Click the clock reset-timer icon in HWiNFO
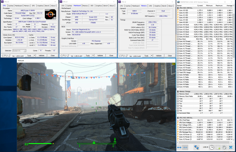Screen dimensions: 236x152 212,147
